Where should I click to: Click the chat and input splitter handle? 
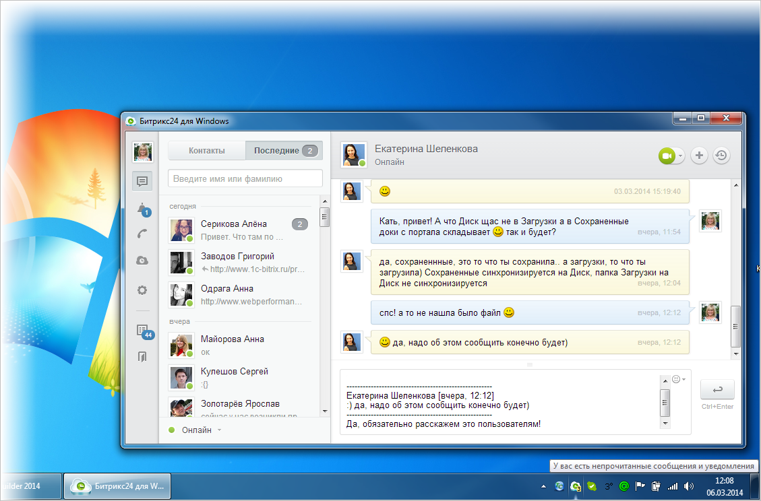530,364
